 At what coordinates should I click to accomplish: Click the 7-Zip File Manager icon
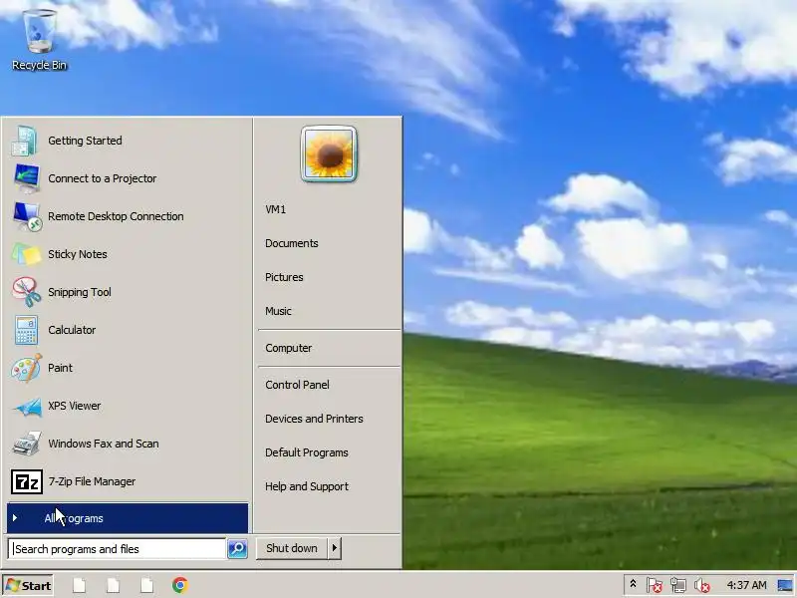coord(27,481)
